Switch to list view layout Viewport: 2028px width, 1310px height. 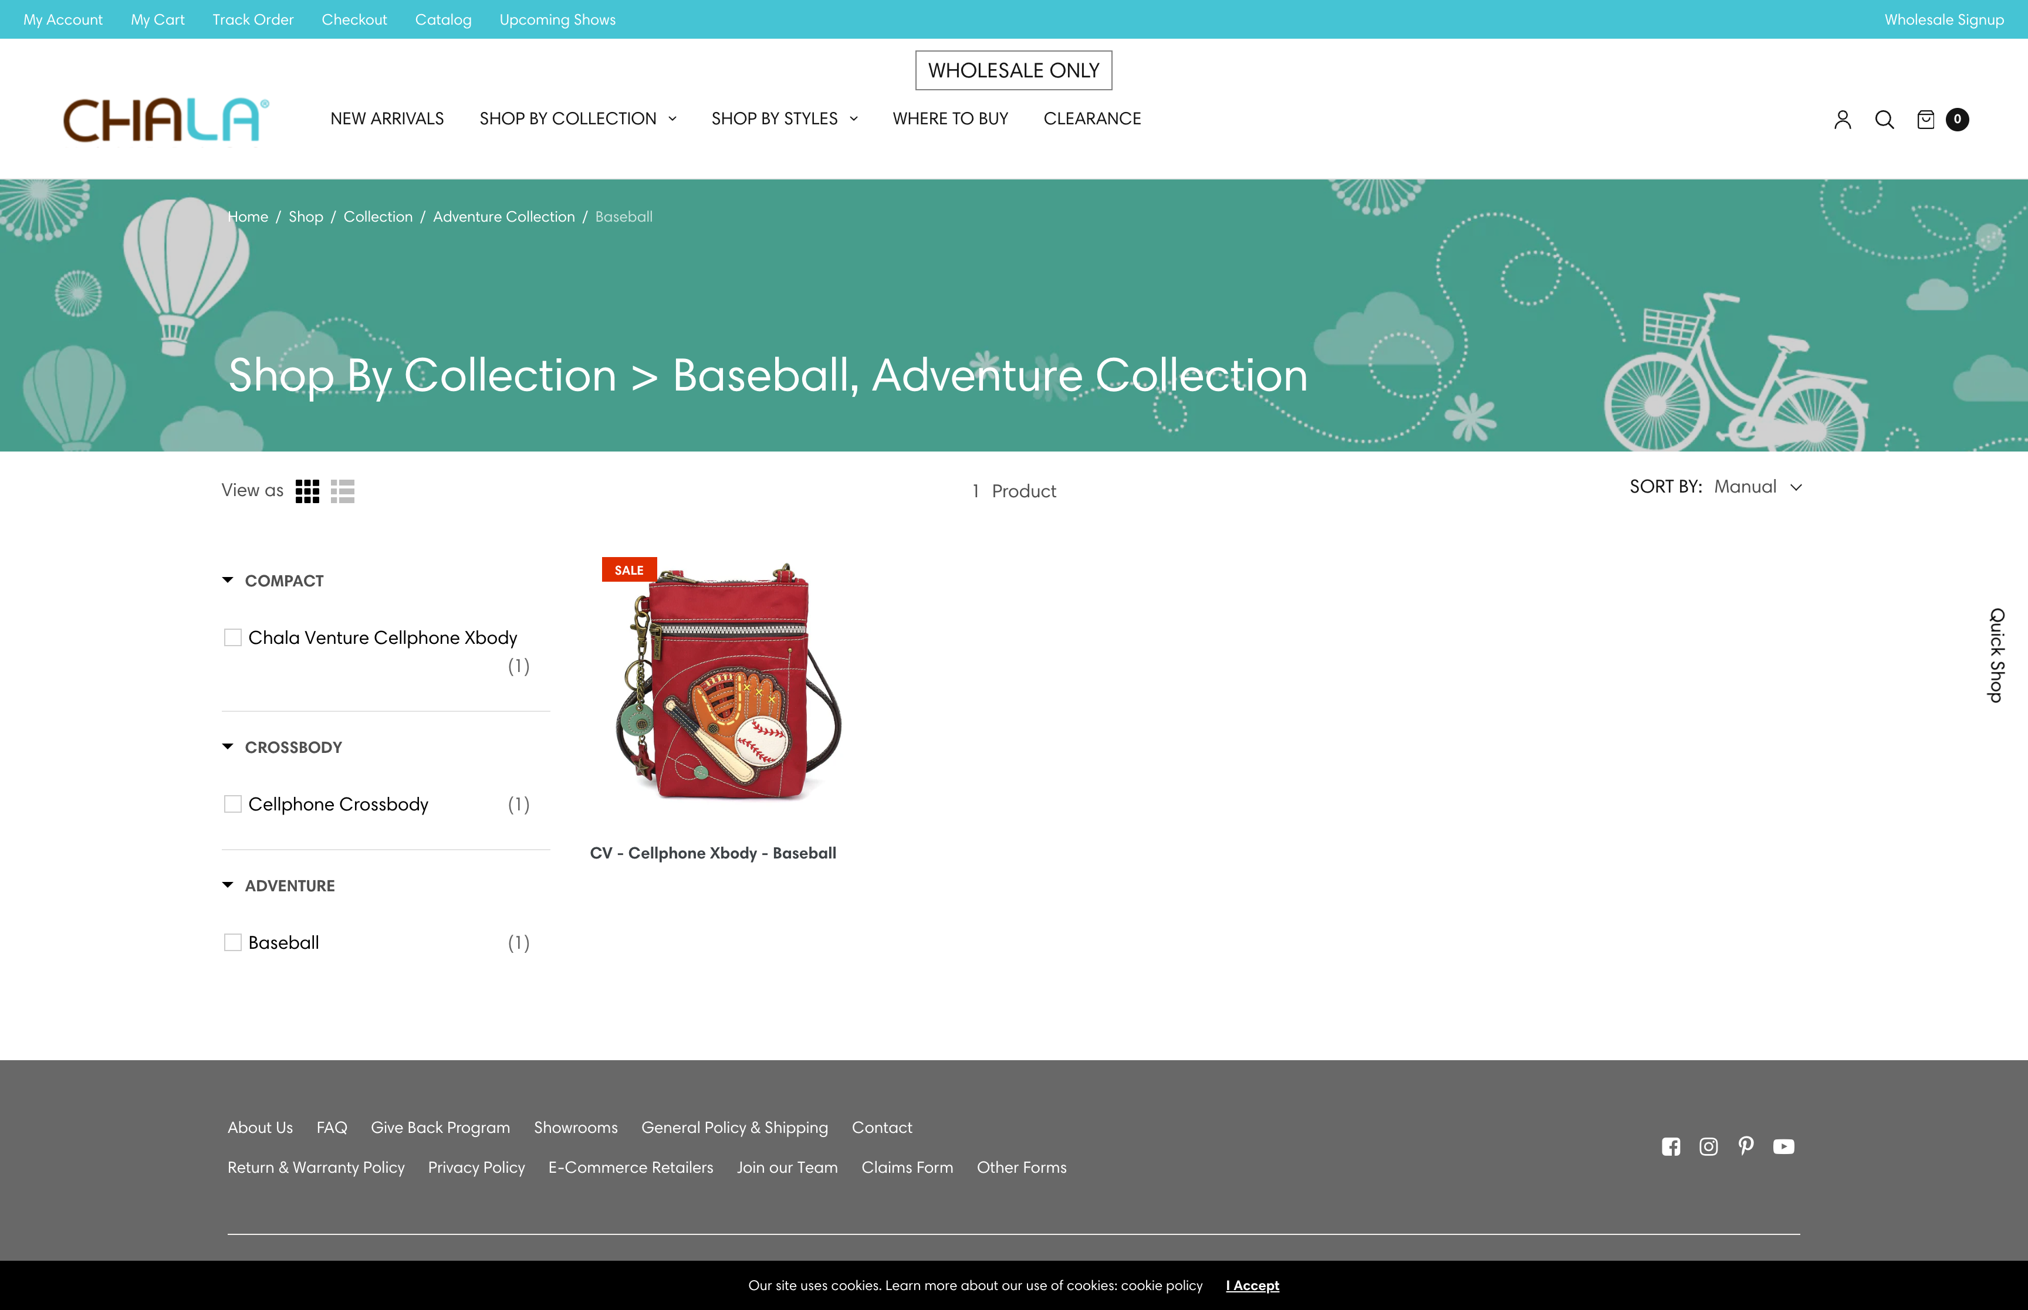coord(343,491)
